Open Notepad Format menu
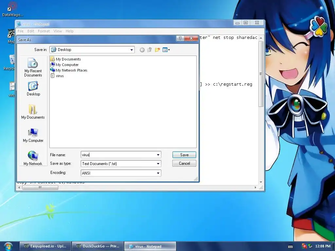 tap(44, 31)
